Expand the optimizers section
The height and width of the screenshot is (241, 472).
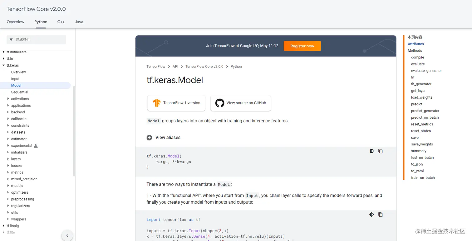(8, 193)
